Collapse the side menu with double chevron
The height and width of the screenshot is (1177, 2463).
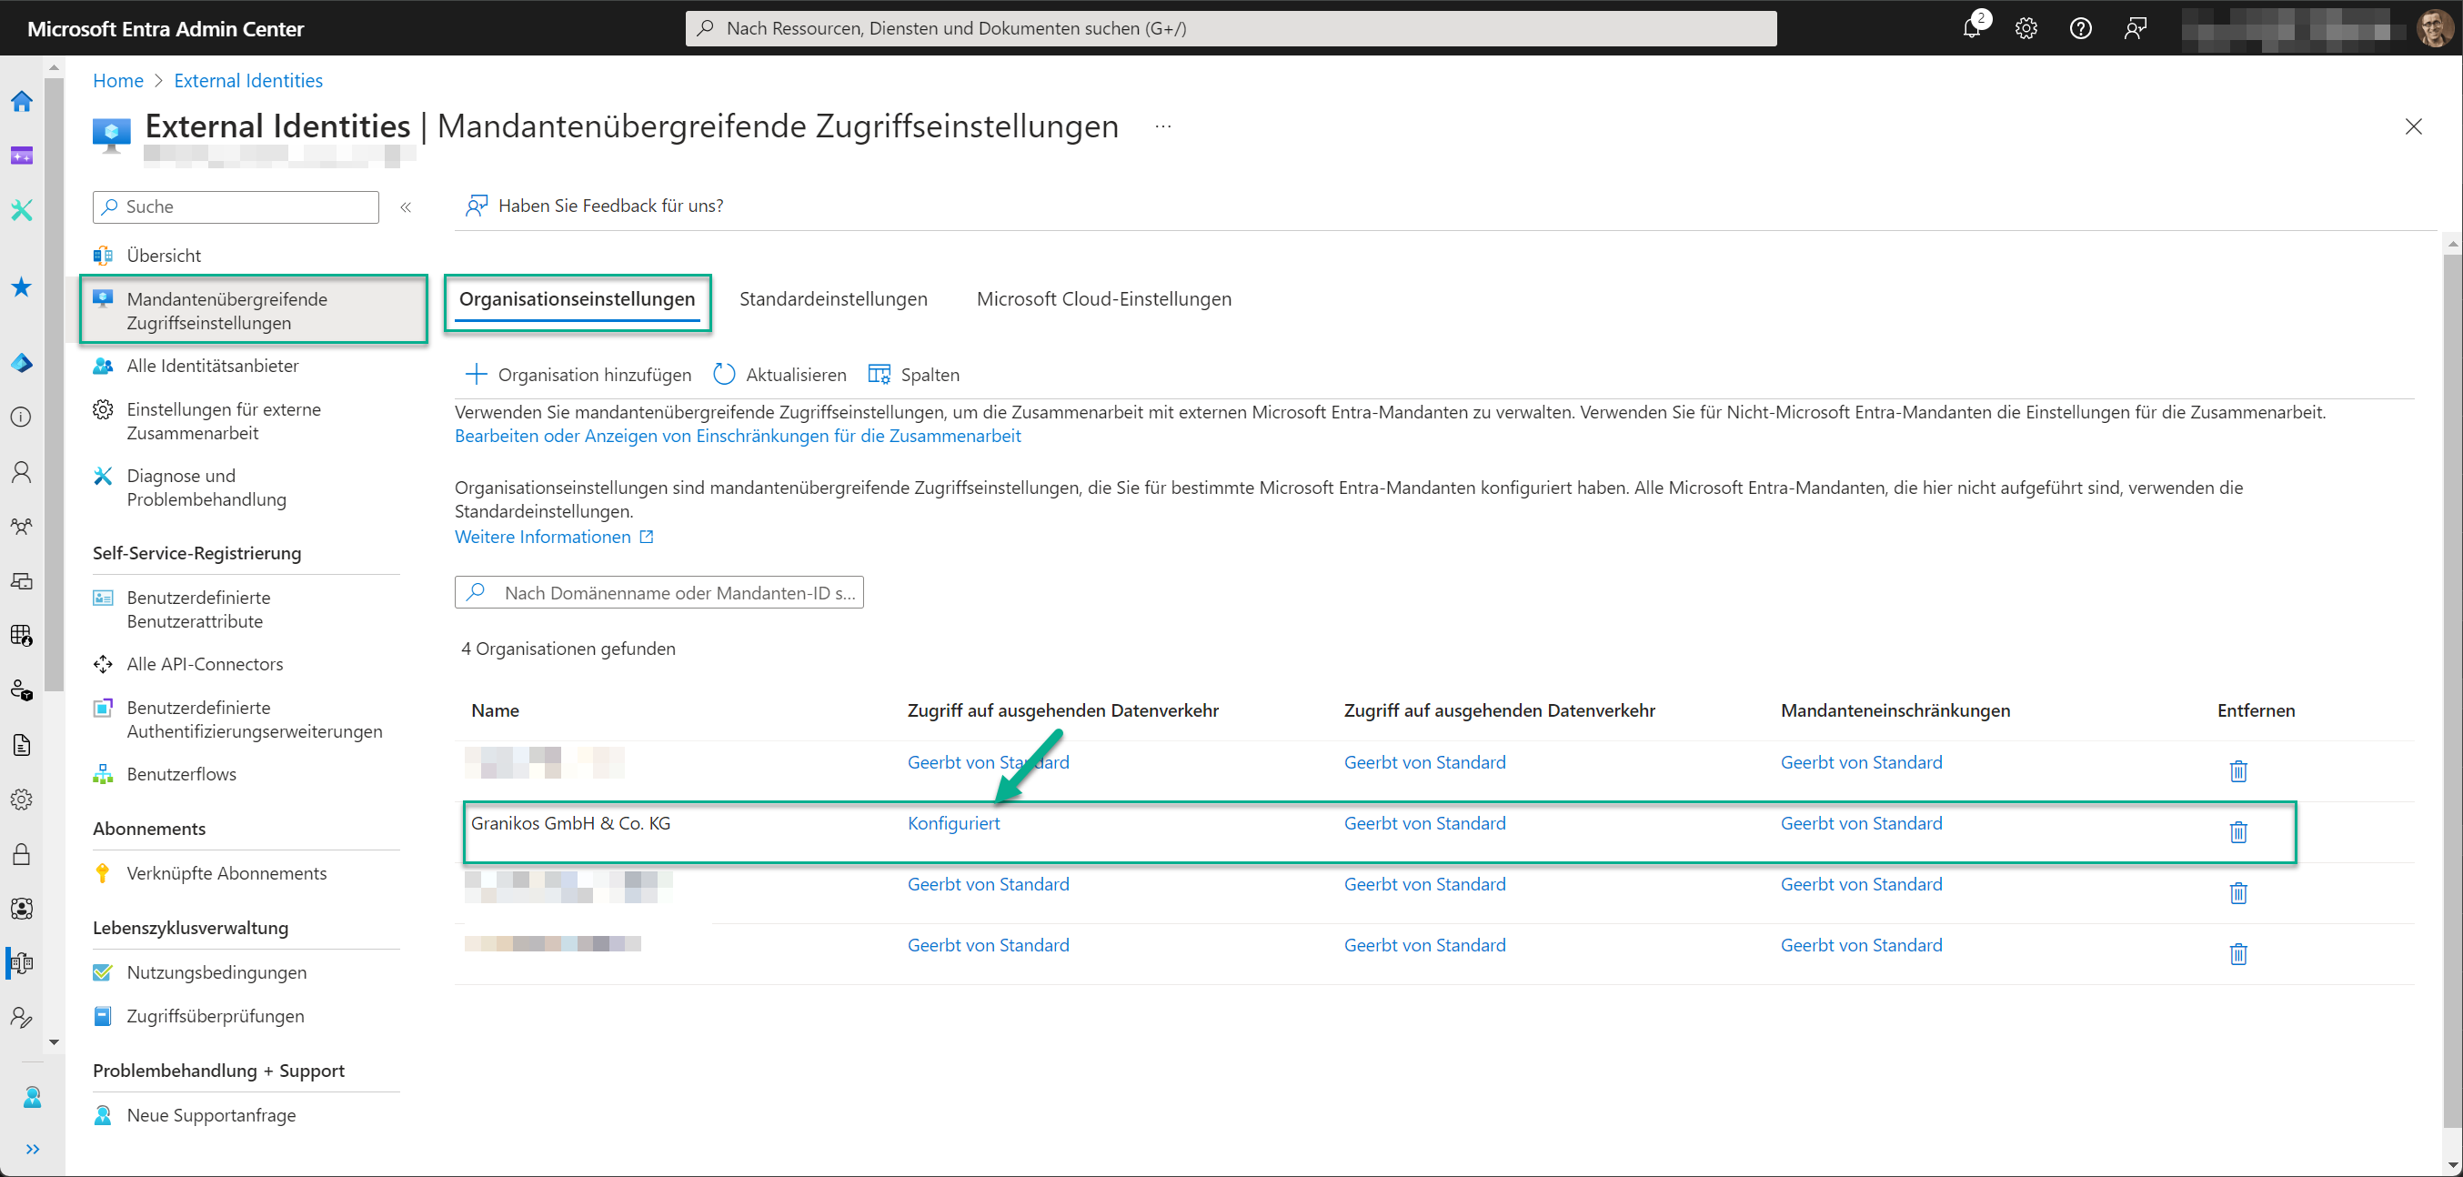pos(406,206)
